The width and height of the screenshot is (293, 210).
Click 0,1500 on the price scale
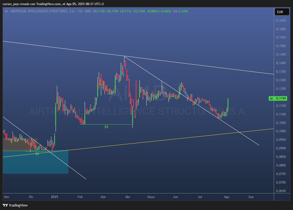click(281, 46)
